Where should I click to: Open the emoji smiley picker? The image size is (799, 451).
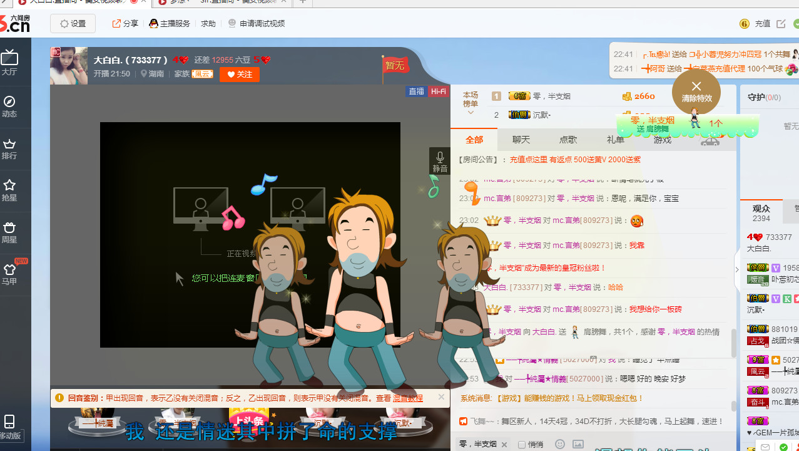[560, 444]
